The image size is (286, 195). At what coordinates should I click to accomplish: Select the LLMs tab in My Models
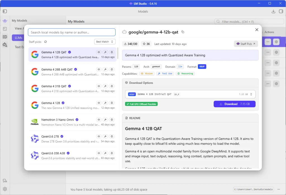coord(18,38)
